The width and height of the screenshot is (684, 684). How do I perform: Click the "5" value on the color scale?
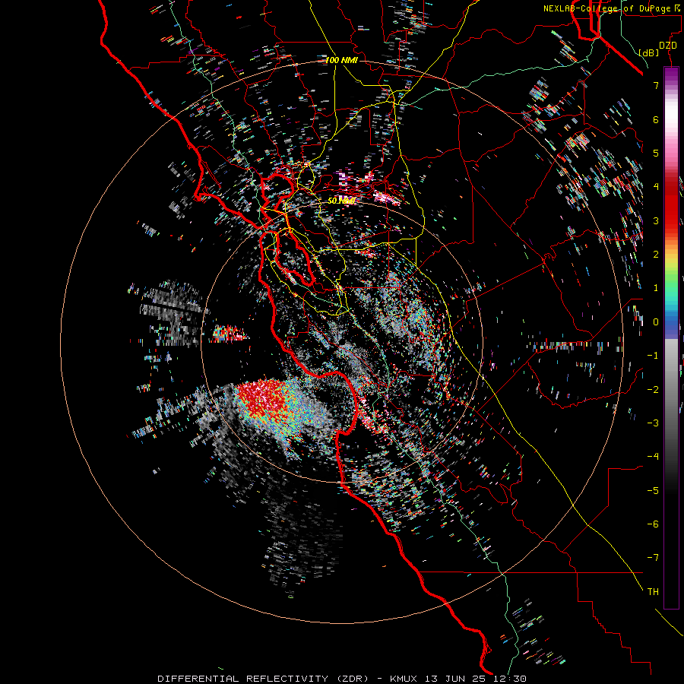(656, 153)
